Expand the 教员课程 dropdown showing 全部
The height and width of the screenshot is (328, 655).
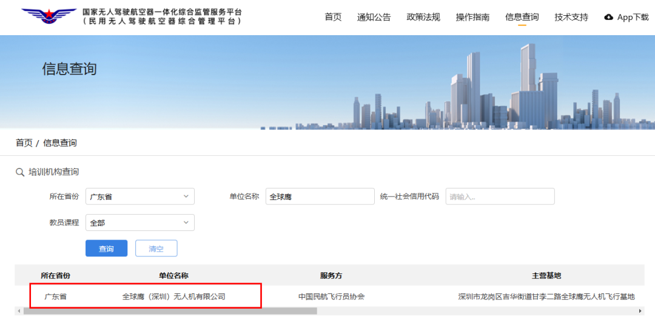click(140, 223)
